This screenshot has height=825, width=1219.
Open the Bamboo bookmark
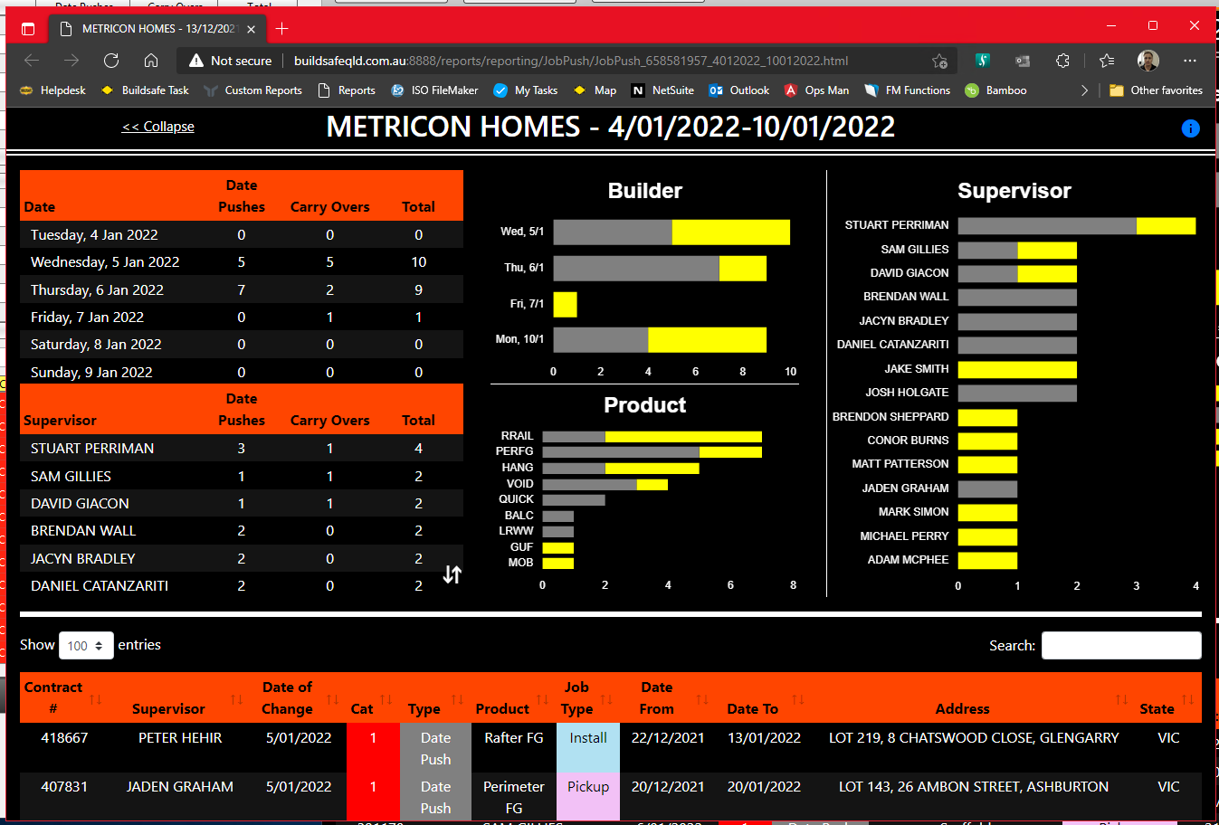coord(995,90)
